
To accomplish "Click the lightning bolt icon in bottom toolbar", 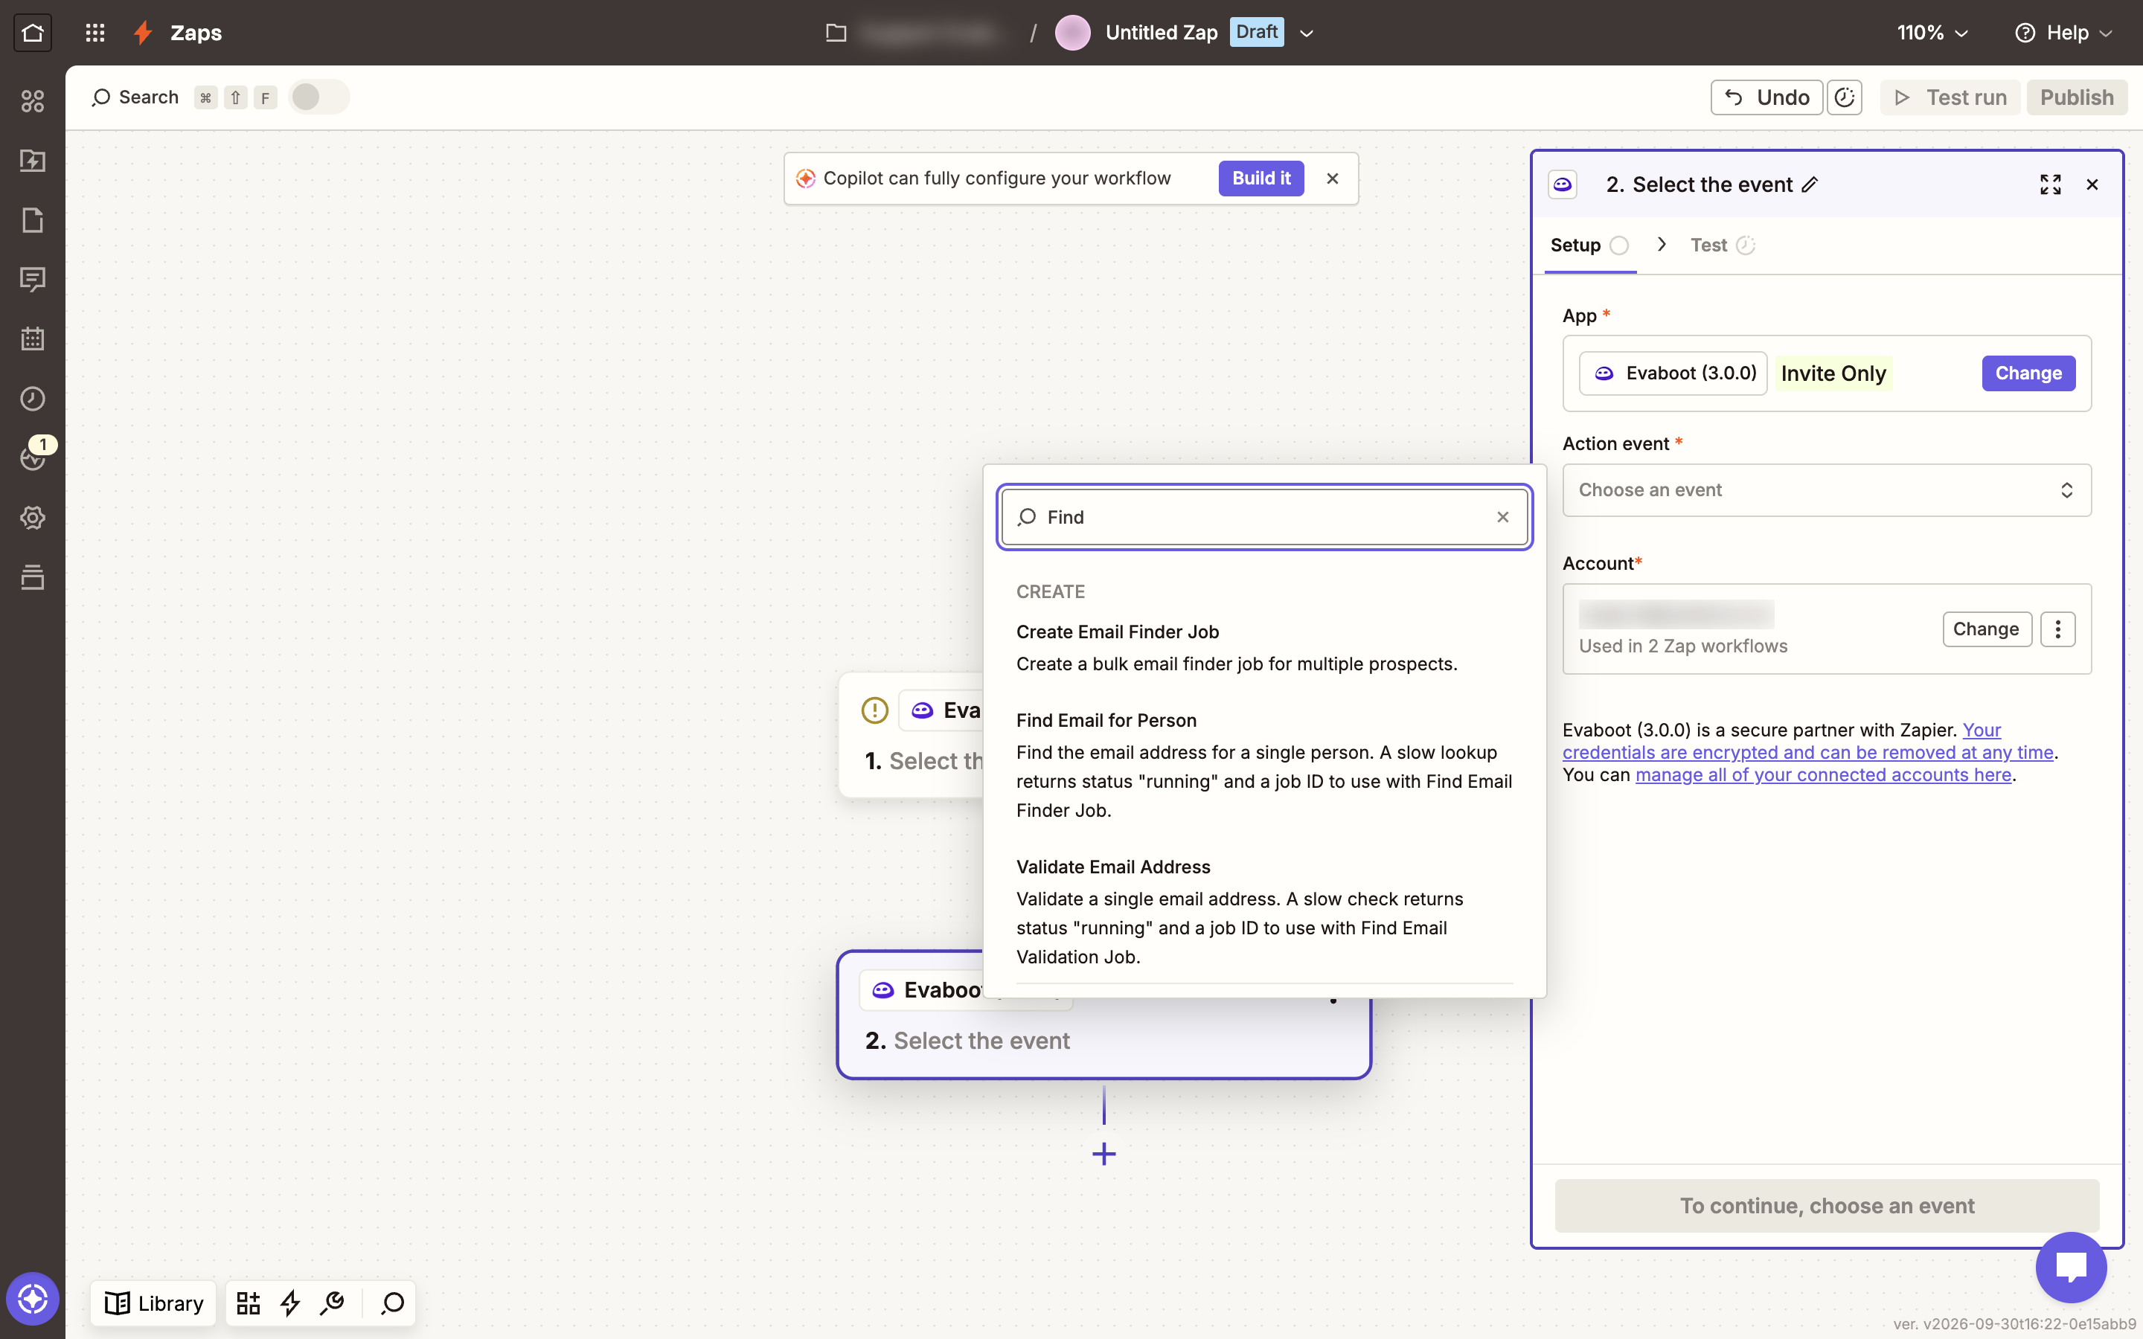I will pos(290,1303).
